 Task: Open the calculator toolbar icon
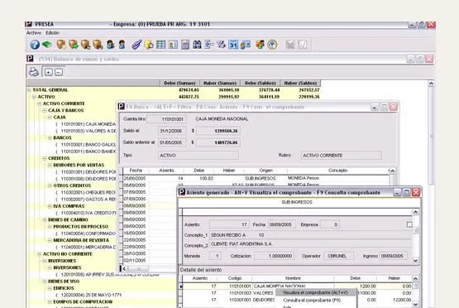(185, 45)
